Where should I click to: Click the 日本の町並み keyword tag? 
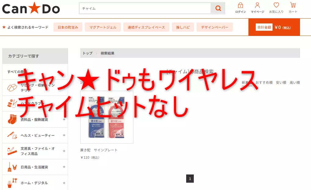pyautogui.click(x=68, y=27)
